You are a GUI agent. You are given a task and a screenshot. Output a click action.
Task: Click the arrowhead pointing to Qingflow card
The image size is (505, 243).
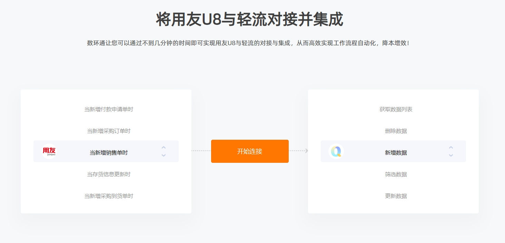[306, 151]
